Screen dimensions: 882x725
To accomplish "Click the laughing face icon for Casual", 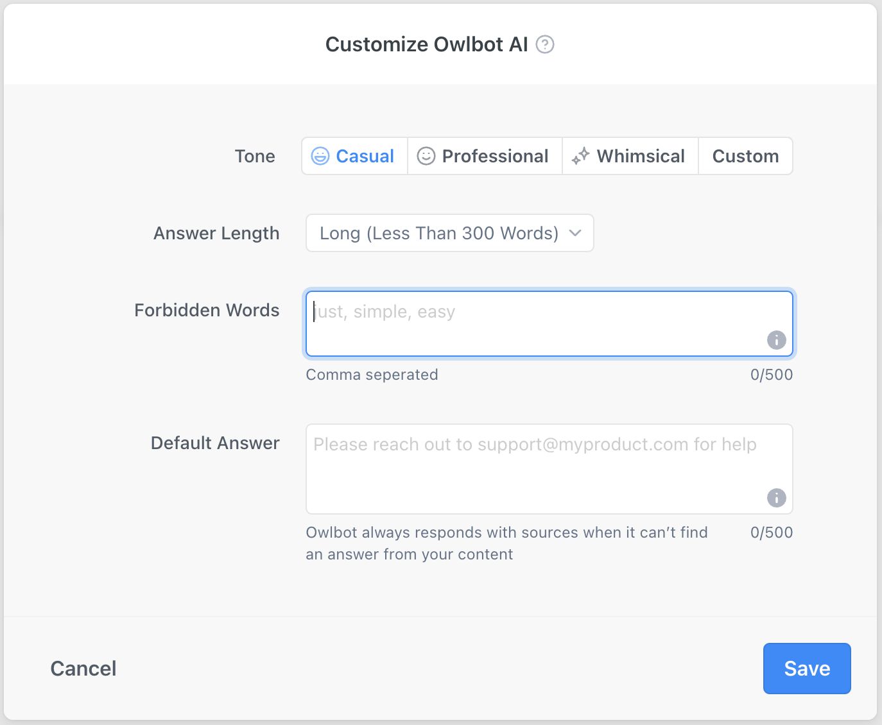I will coord(320,156).
